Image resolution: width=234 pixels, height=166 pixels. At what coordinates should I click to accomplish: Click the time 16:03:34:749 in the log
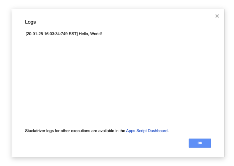point(56,34)
